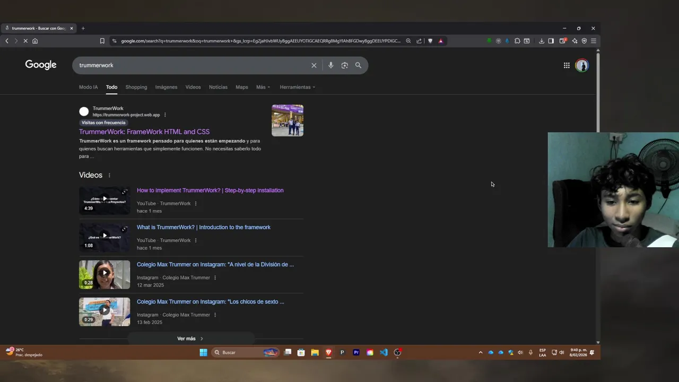Open the zoom magnifier in the address bar
The width and height of the screenshot is (679, 382).
pos(408,41)
